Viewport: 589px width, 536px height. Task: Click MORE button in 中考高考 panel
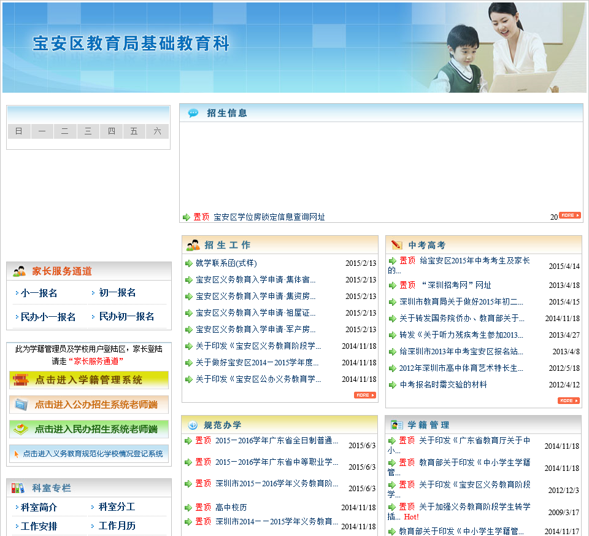[x=568, y=401]
